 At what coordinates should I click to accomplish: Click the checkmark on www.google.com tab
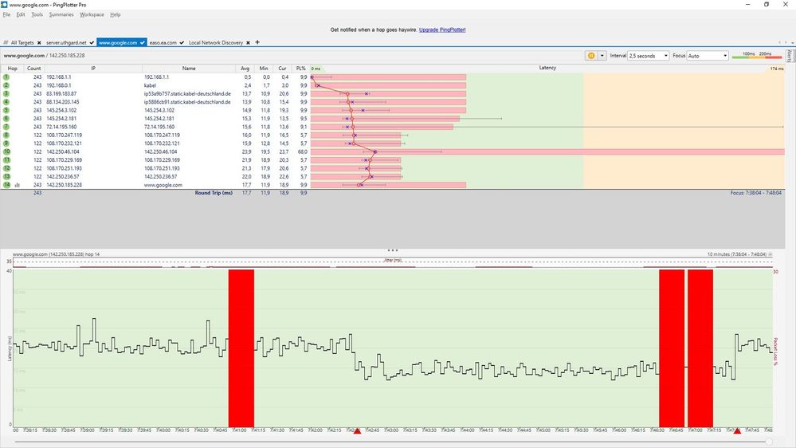[x=143, y=43]
